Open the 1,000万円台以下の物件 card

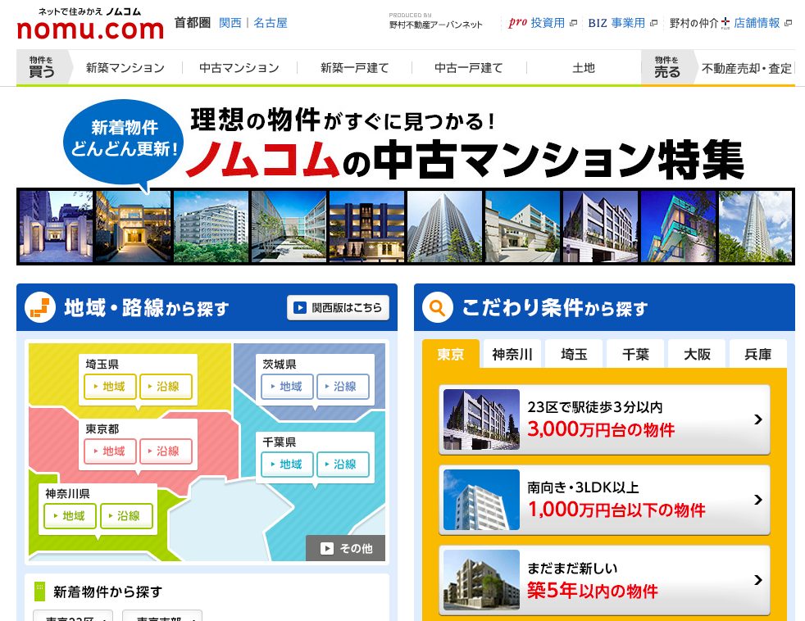(605, 500)
